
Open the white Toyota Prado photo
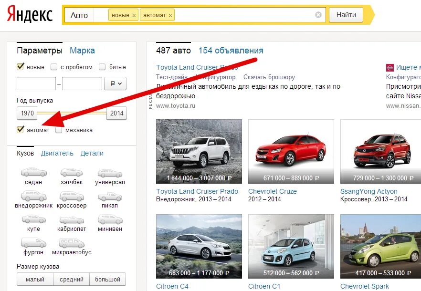pyautogui.click(x=199, y=151)
